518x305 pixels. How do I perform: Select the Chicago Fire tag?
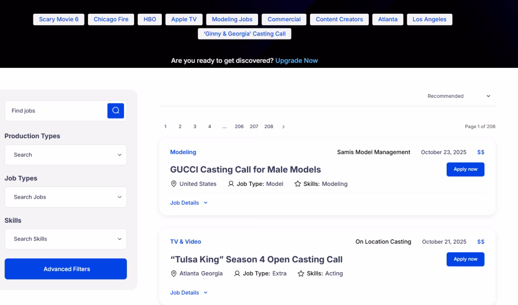111,20
